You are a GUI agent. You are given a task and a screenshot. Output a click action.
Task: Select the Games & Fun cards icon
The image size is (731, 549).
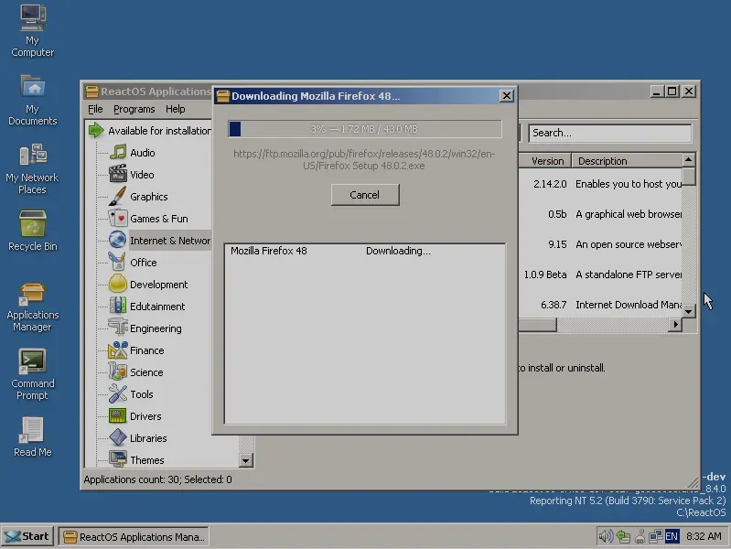[x=117, y=218]
